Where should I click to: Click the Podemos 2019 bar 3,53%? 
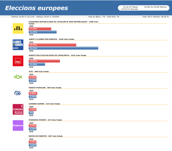32,129
